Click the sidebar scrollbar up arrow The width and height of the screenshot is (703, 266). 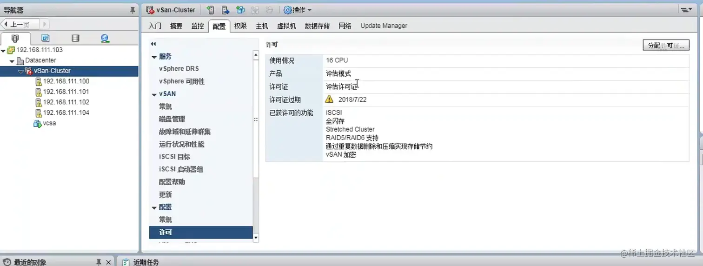[x=256, y=55]
